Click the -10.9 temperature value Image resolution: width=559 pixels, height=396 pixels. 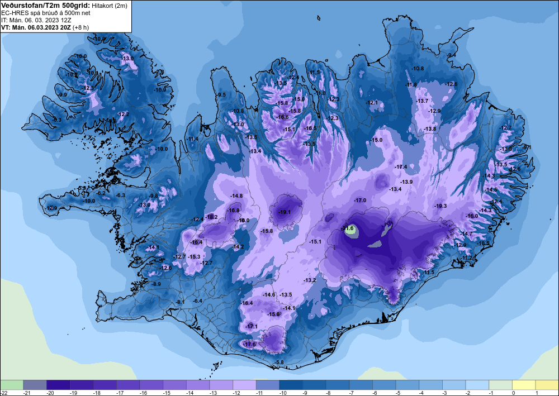(160, 90)
